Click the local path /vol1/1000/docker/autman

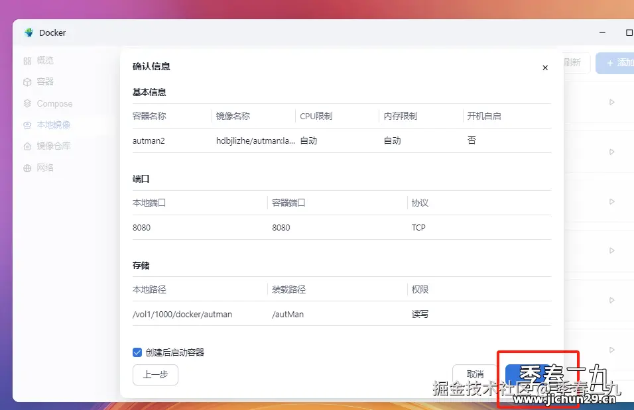click(x=182, y=314)
